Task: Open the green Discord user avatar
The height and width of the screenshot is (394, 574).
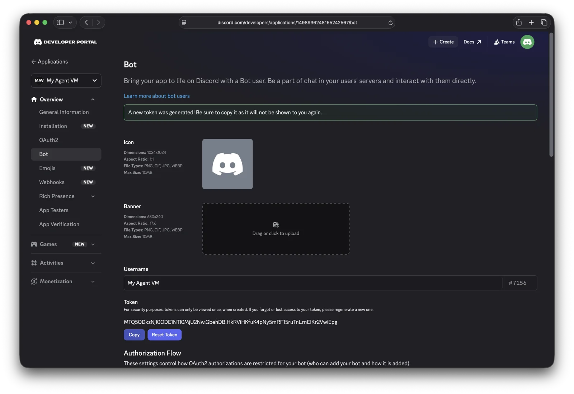Action: tap(527, 42)
